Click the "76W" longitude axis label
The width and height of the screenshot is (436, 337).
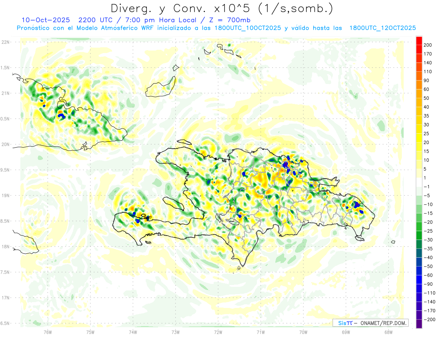tap(48, 332)
